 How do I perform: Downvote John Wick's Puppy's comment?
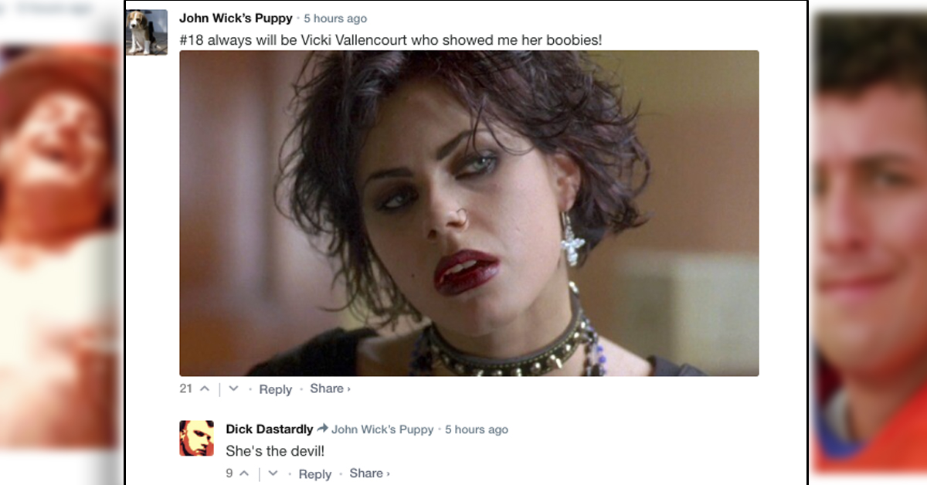point(234,389)
